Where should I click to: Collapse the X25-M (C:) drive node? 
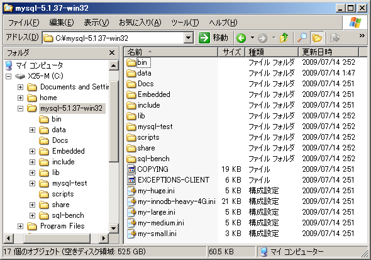point(9,76)
